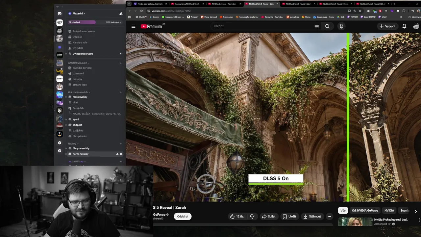Image resolution: width=421 pixels, height=237 pixels.
Task: Click the Sdílet share button
Action: (x=269, y=216)
